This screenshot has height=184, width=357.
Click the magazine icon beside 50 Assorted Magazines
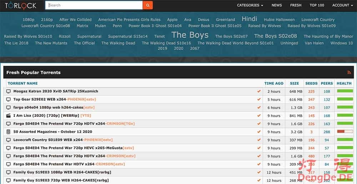point(9,132)
